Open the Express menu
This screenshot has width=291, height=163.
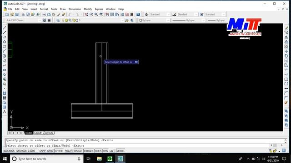point(99,9)
